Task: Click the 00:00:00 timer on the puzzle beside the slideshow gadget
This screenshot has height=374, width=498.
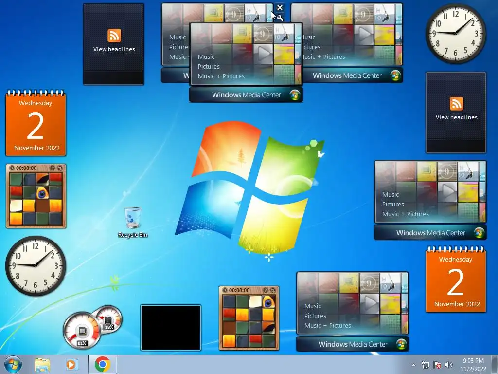Action: 239,290
